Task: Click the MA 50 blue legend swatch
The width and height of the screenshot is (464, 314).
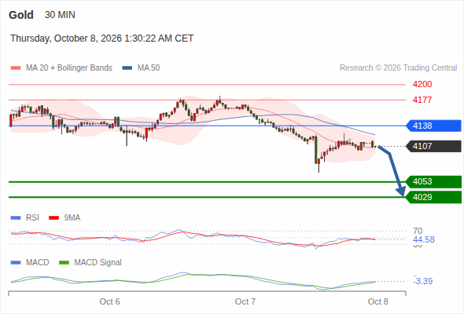Action: pyautogui.click(x=127, y=68)
